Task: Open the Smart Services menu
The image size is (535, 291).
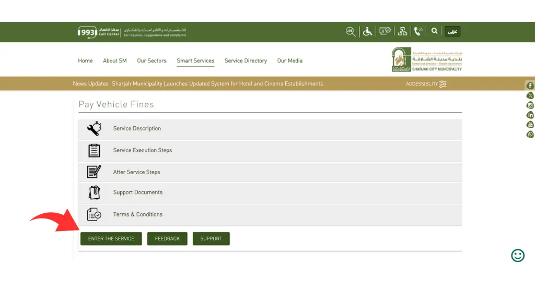Action: (x=195, y=60)
